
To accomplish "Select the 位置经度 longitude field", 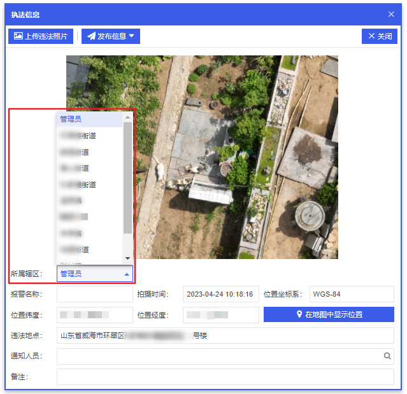I will [220, 315].
